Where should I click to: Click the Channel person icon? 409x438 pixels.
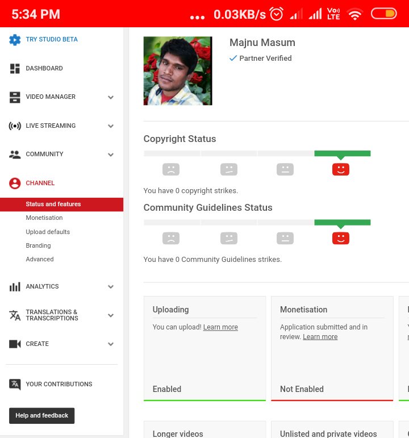[15, 183]
